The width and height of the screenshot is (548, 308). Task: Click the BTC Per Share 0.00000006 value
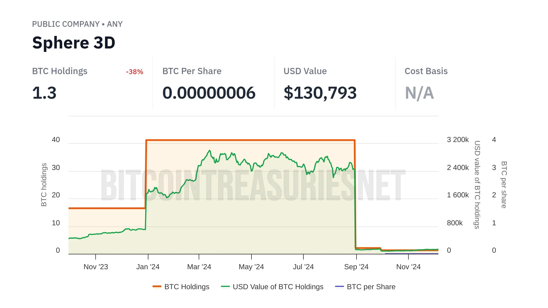[209, 93]
